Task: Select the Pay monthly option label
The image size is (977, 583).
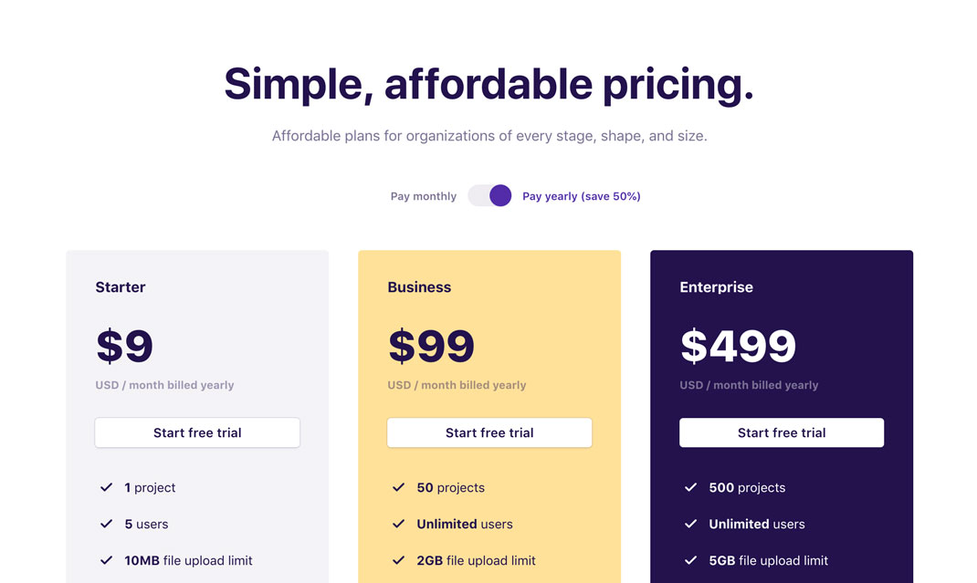Action: [x=424, y=196]
